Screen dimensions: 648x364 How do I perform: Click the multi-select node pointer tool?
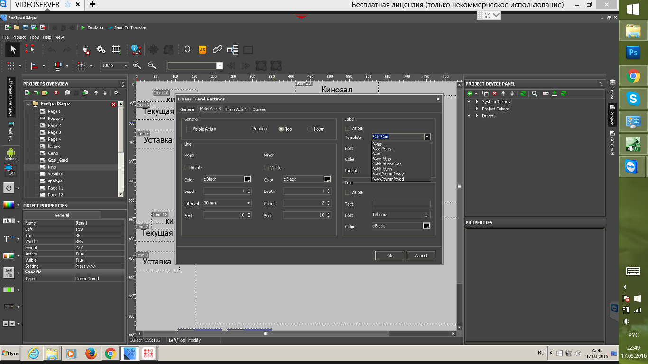(29, 49)
